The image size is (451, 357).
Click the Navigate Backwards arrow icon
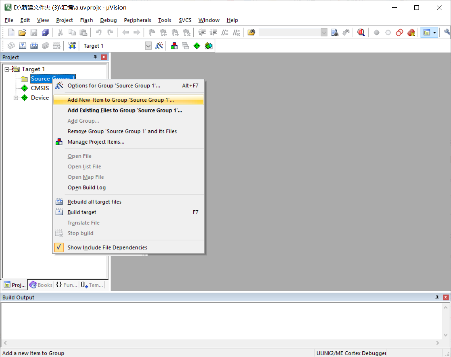tap(125, 32)
